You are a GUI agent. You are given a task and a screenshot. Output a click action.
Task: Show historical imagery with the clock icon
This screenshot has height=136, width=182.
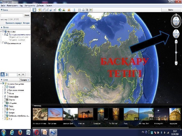[x=60, y=10]
